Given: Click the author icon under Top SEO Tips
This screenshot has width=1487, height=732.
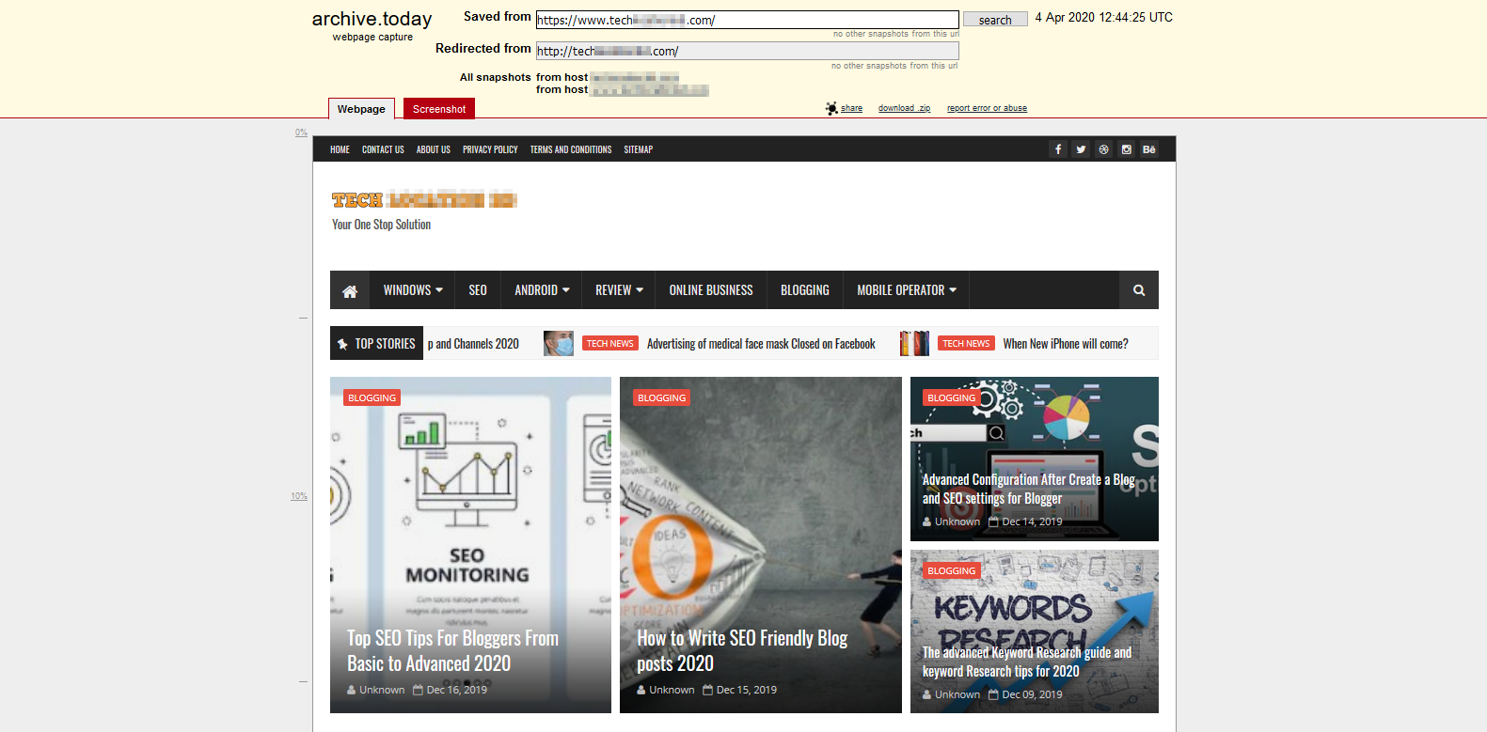Looking at the screenshot, I should [x=352, y=690].
